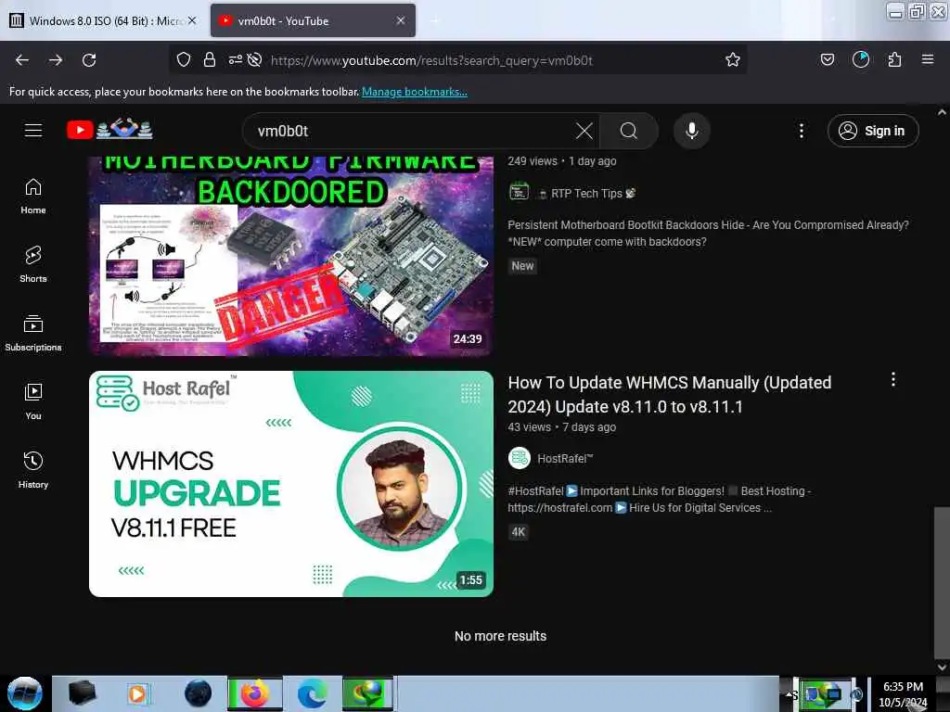Click the RTP Tech Tips channel avatar

click(x=519, y=193)
